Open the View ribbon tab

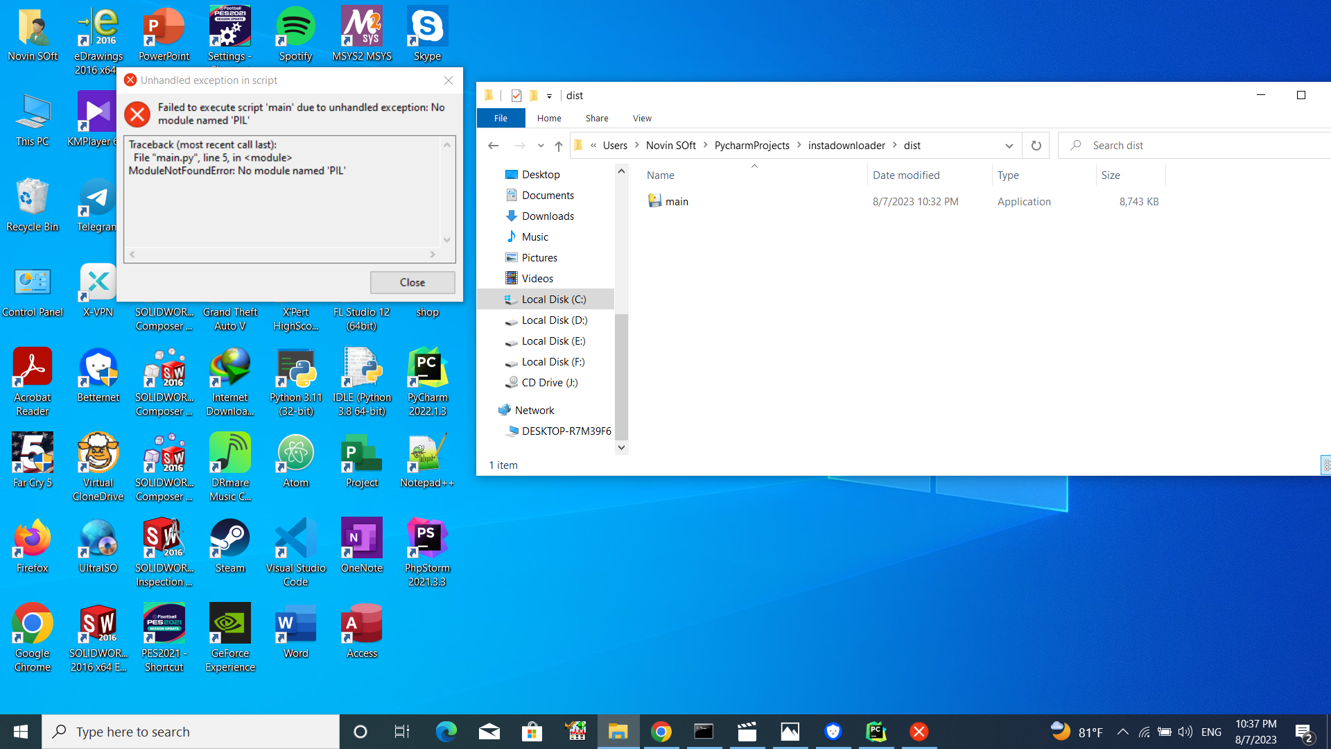coord(642,118)
